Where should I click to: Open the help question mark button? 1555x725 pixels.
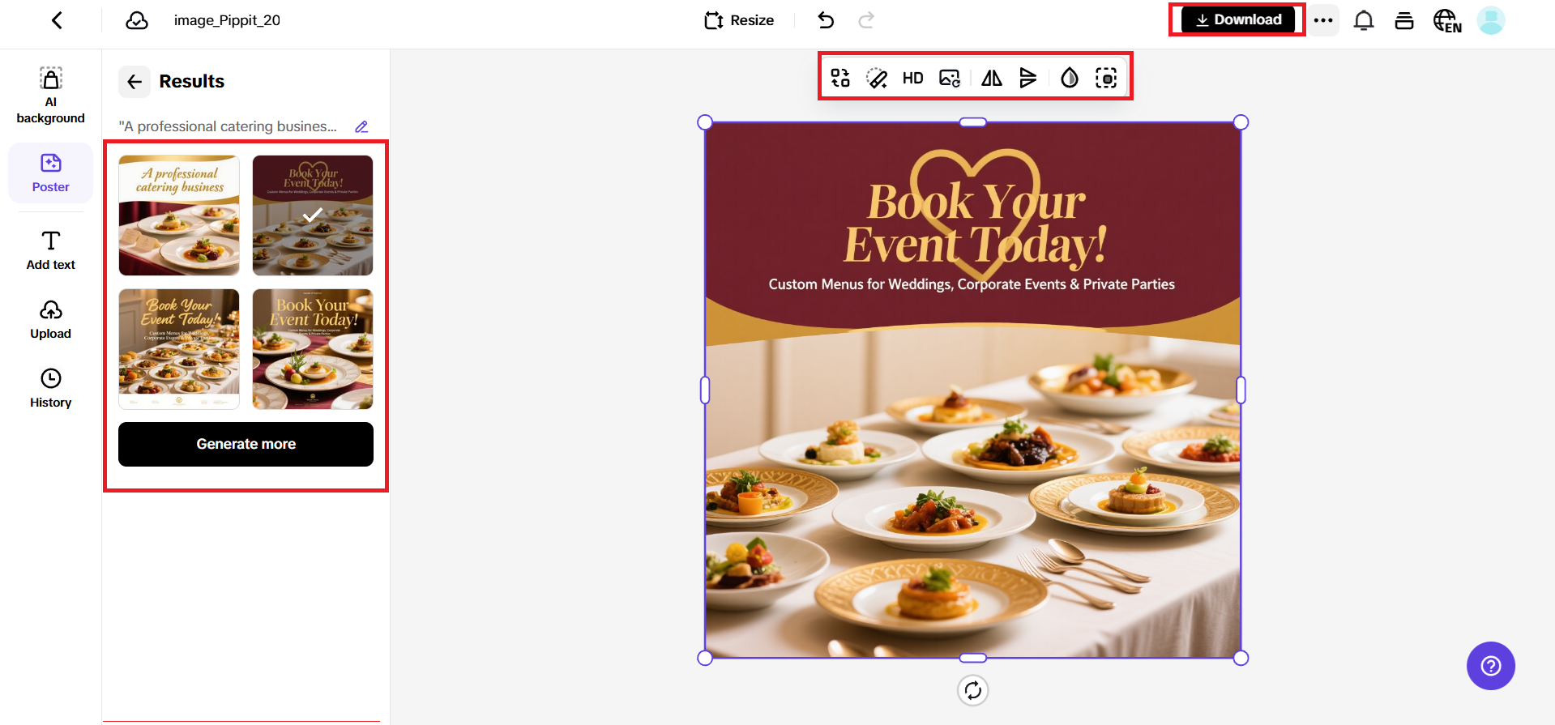click(1491, 666)
